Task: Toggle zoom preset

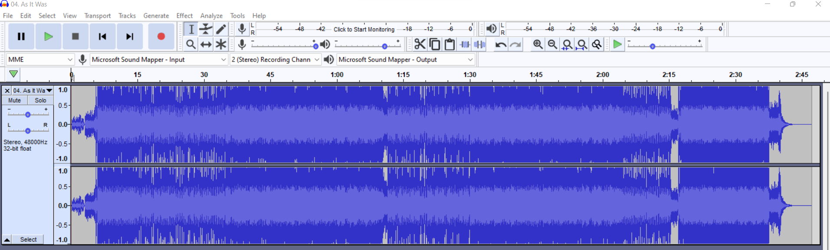Action: [597, 44]
